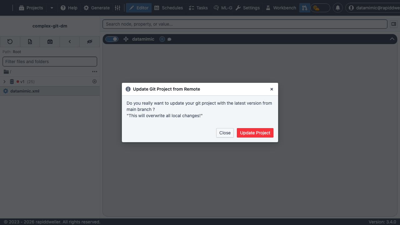Click 'Version: 3.4.0' in the footer

(382, 222)
